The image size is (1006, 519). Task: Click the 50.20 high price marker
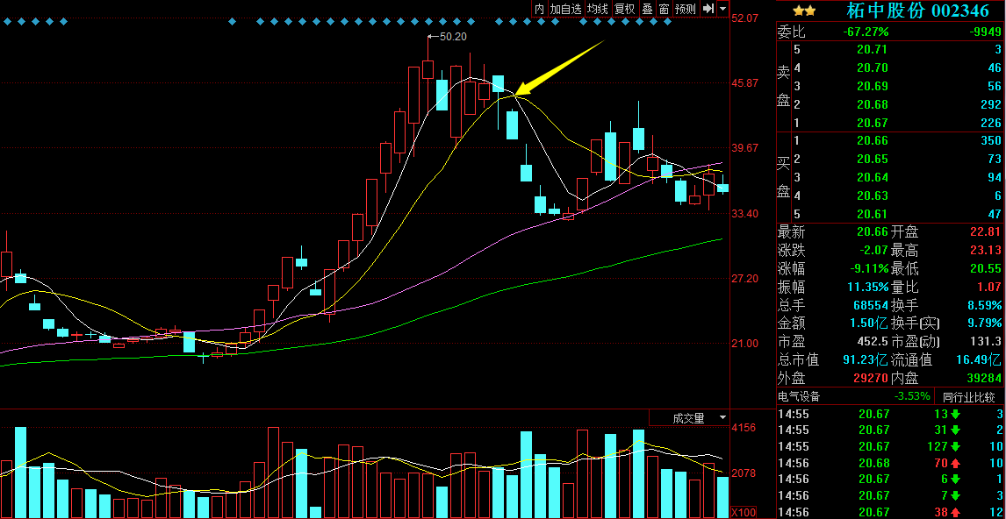pyautogui.click(x=451, y=37)
